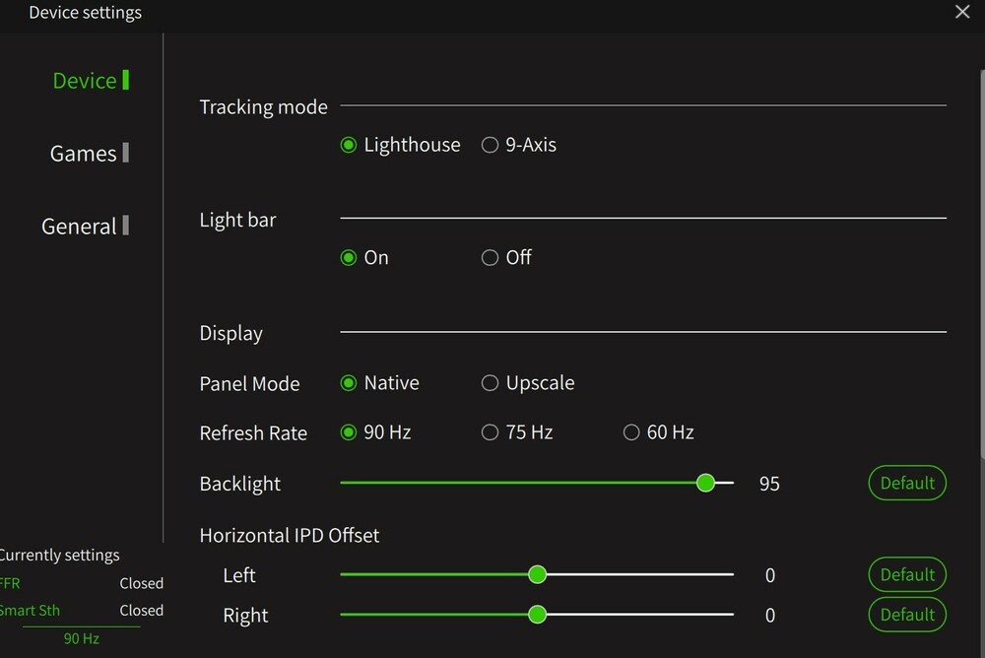Switch to the Games tab
This screenshot has height=658, width=985.
click(85, 154)
